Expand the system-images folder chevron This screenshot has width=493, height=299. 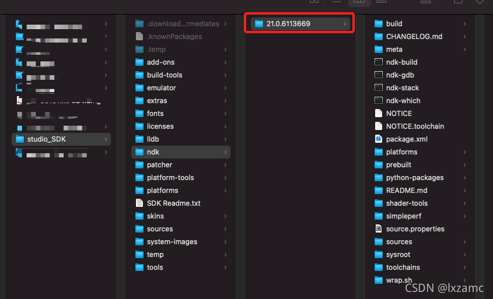click(225, 241)
